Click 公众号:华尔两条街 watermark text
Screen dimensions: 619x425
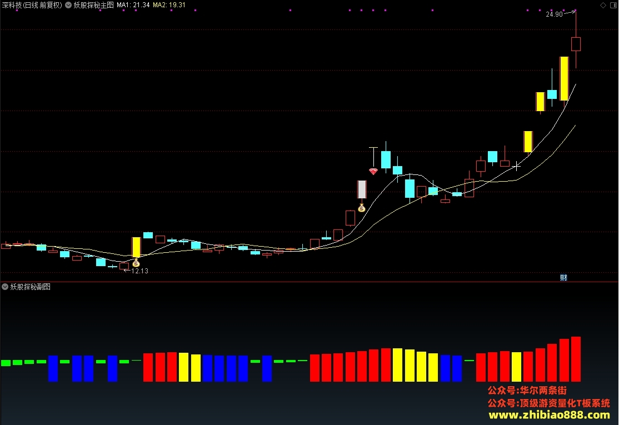coord(527,390)
